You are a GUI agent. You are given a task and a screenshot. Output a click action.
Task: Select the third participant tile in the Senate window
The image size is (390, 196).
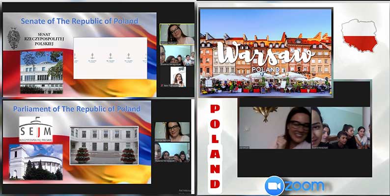click(x=178, y=77)
